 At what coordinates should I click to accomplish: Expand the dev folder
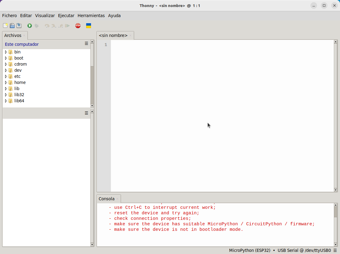(x=6, y=70)
